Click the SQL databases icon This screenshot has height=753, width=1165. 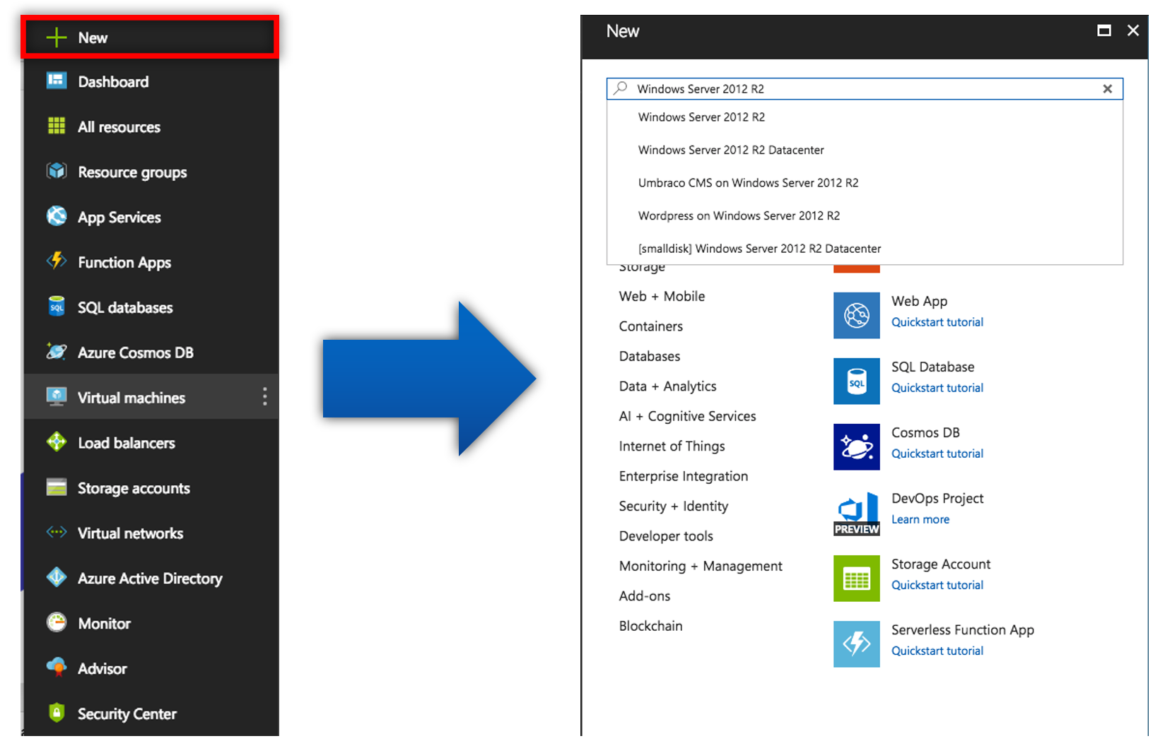[x=57, y=307]
